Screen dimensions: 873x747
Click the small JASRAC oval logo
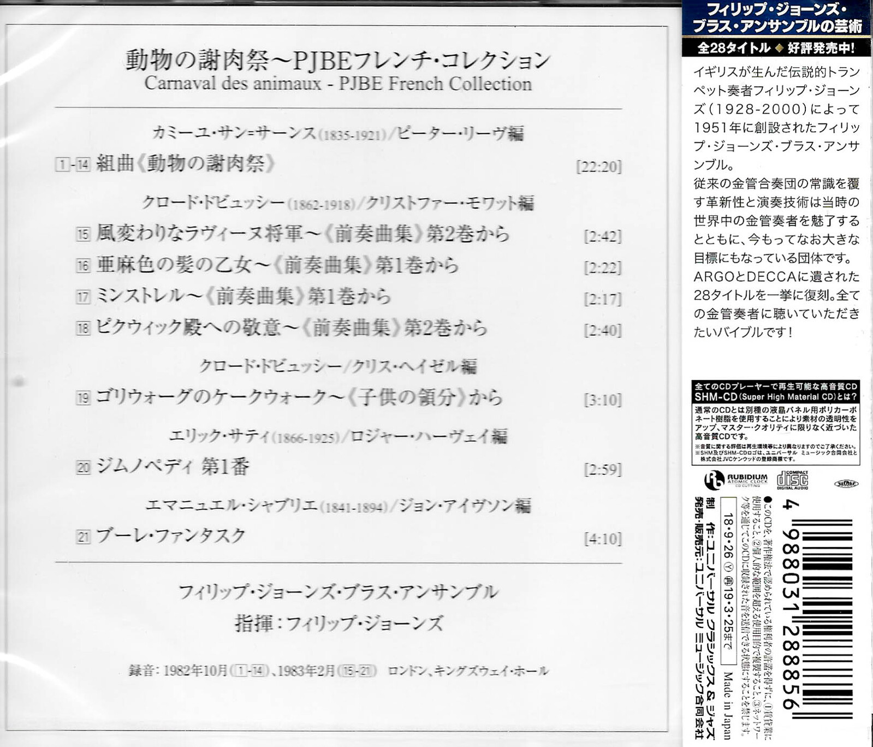pyautogui.click(x=846, y=483)
